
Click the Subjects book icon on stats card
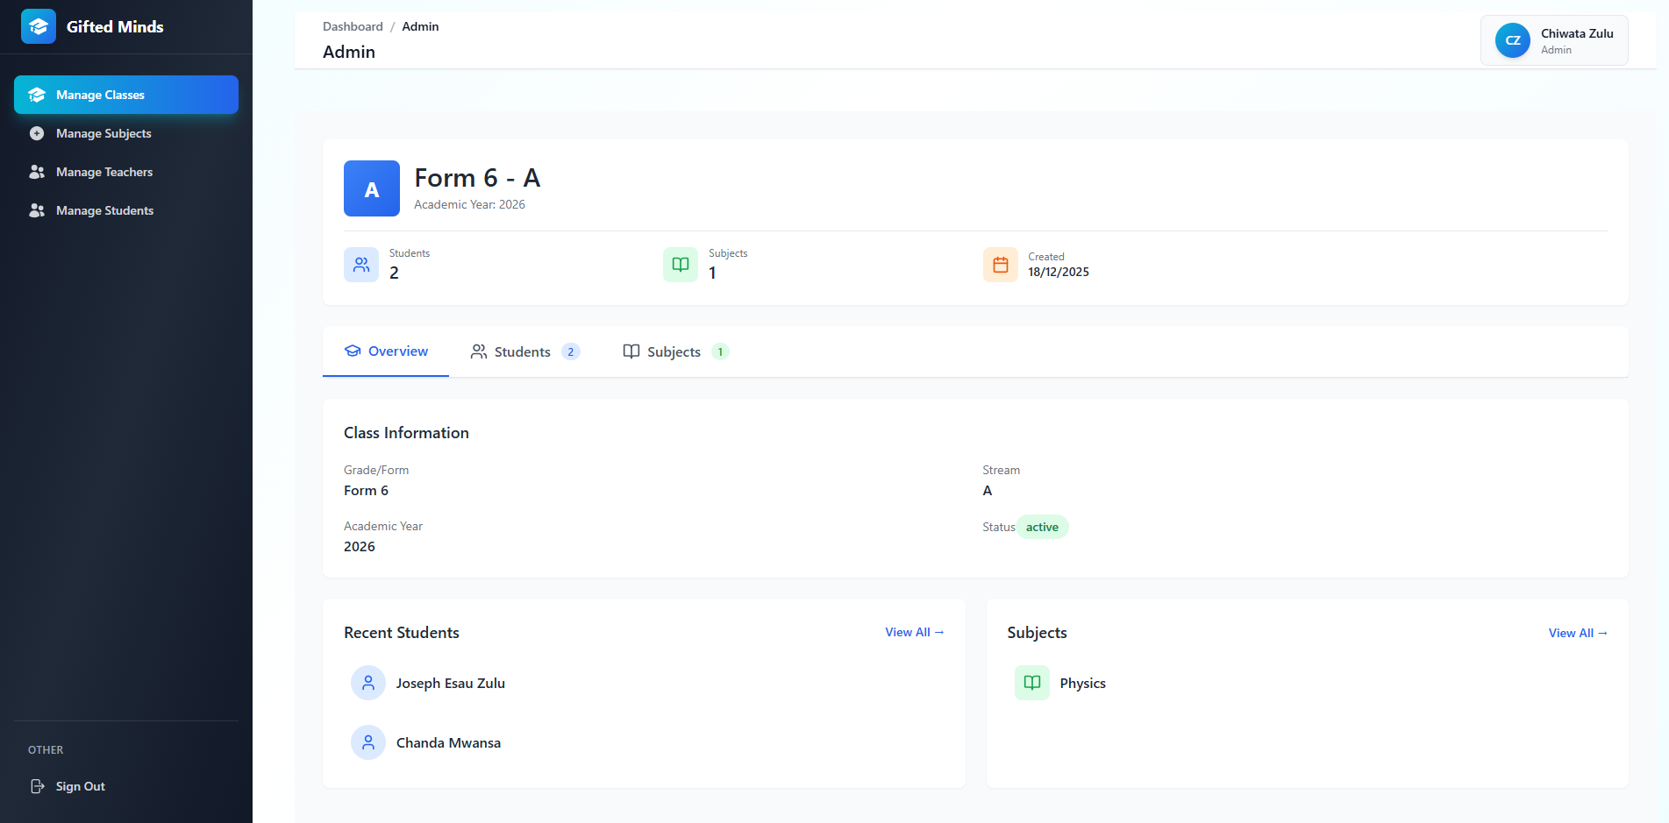680,264
